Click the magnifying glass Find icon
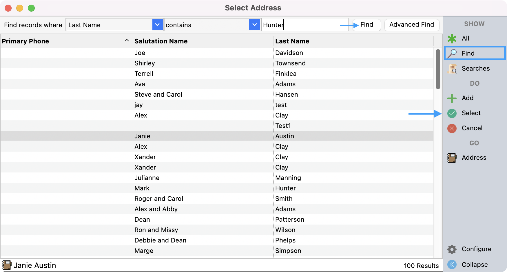The height and width of the screenshot is (272, 507). pyautogui.click(x=452, y=54)
